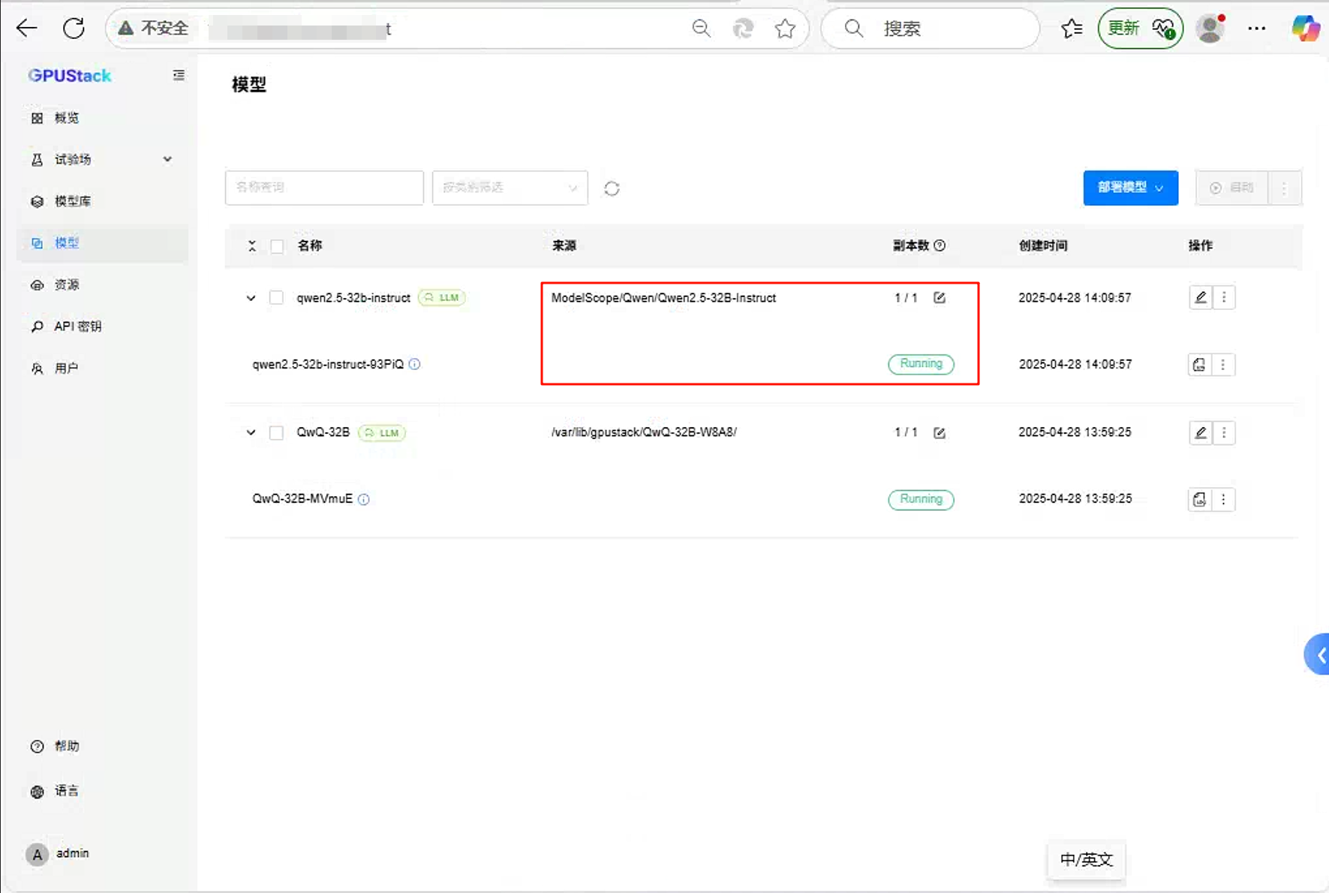The image size is (1329, 893).
Task: Refresh the model list
Action: point(612,188)
